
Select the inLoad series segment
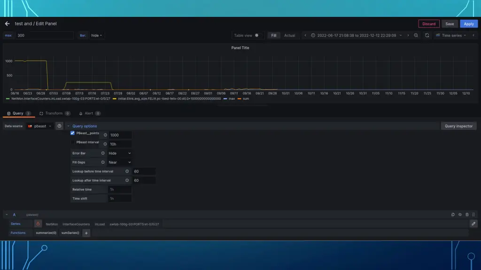(x=100, y=224)
